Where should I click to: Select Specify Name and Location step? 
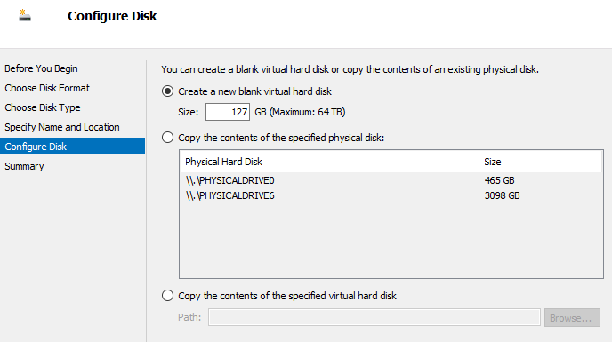pos(62,127)
